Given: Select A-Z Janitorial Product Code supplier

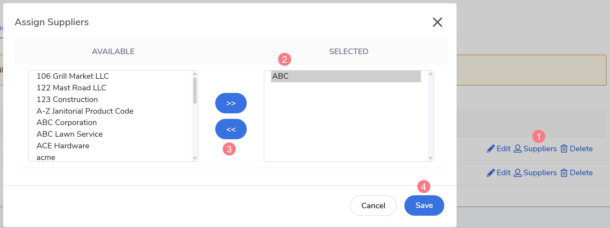Looking at the screenshot, I should pyautogui.click(x=85, y=111).
